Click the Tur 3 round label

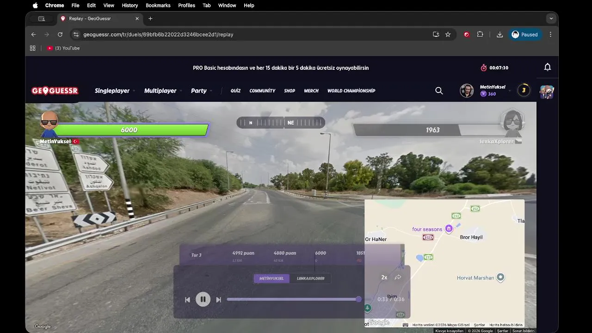pos(196,255)
